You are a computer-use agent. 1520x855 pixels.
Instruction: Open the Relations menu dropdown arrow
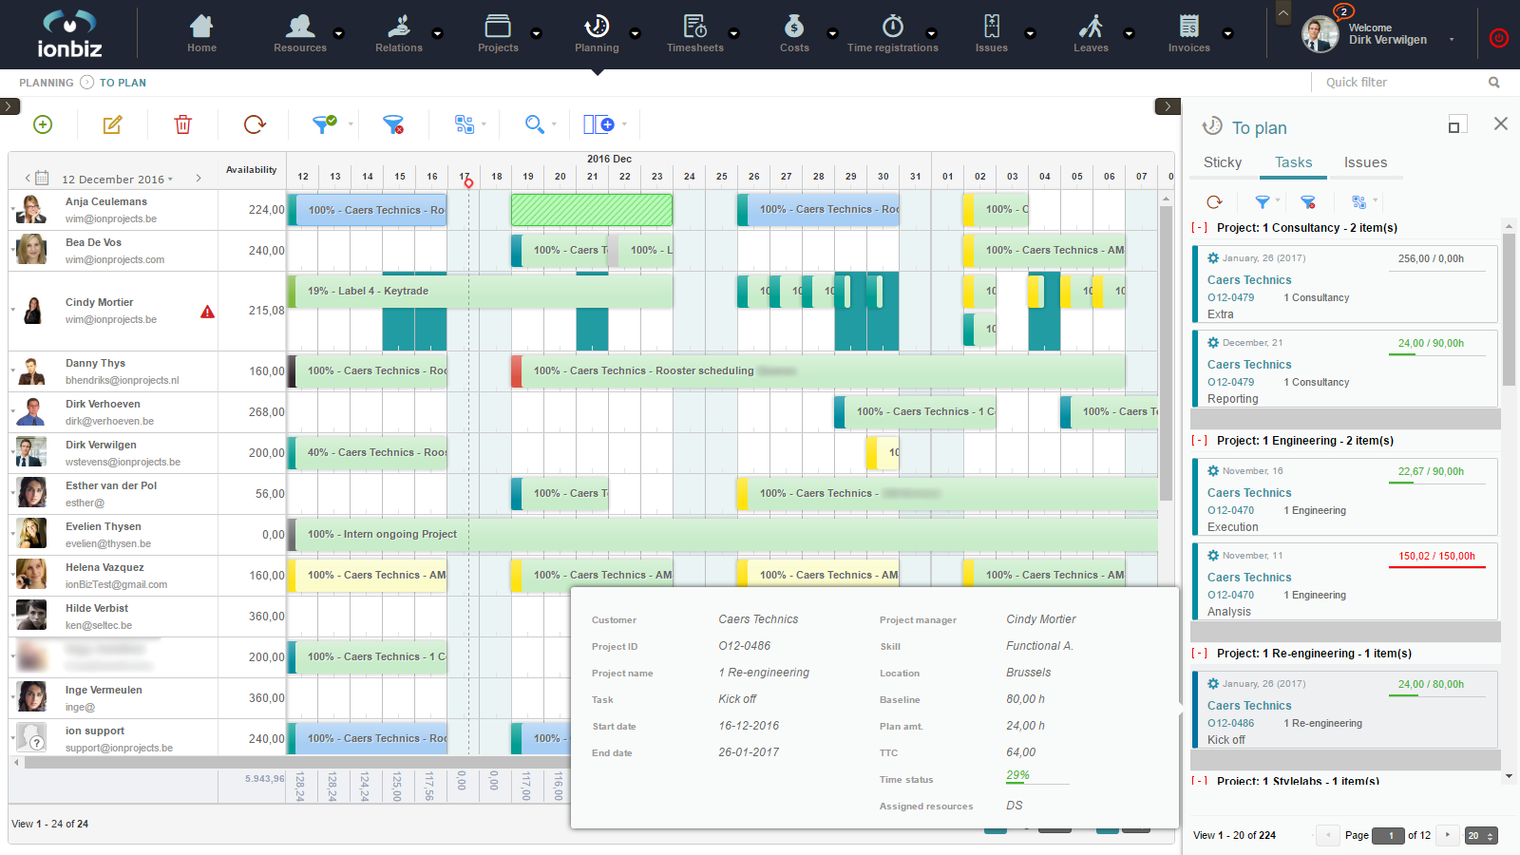[x=437, y=33]
